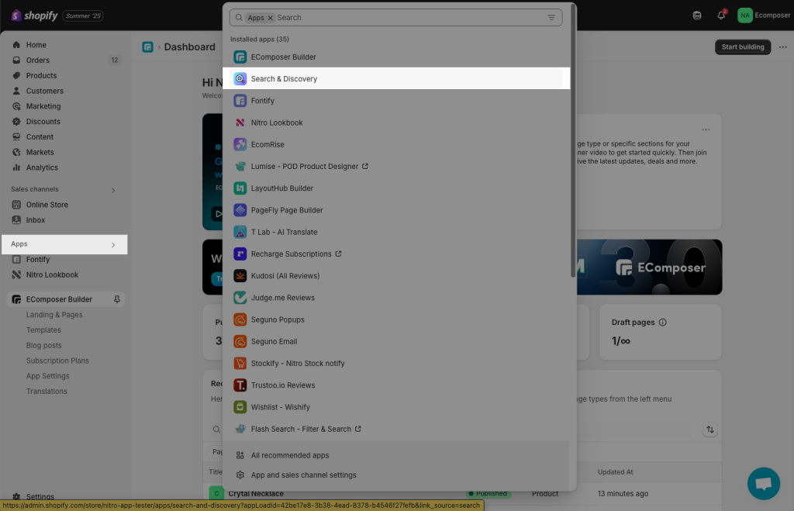Open Analytics in the sidebar
Screen dimensions: 794x511
(42, 167)
